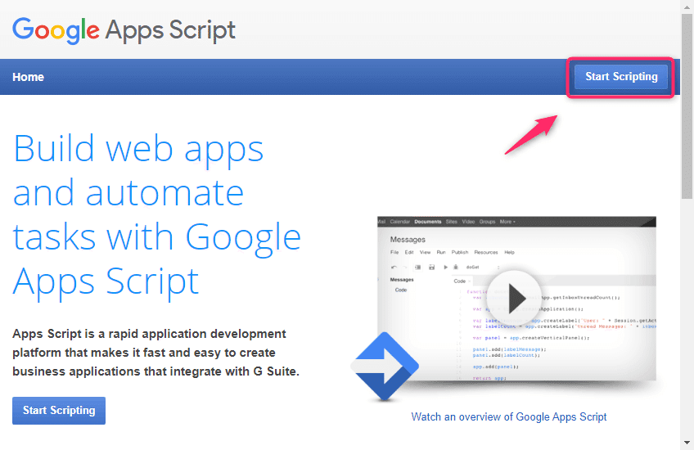Viewport: 694px width, 450px height.
Task: Click the 'Apps Script is a rapid application development' paragraph
Action: 155,353
